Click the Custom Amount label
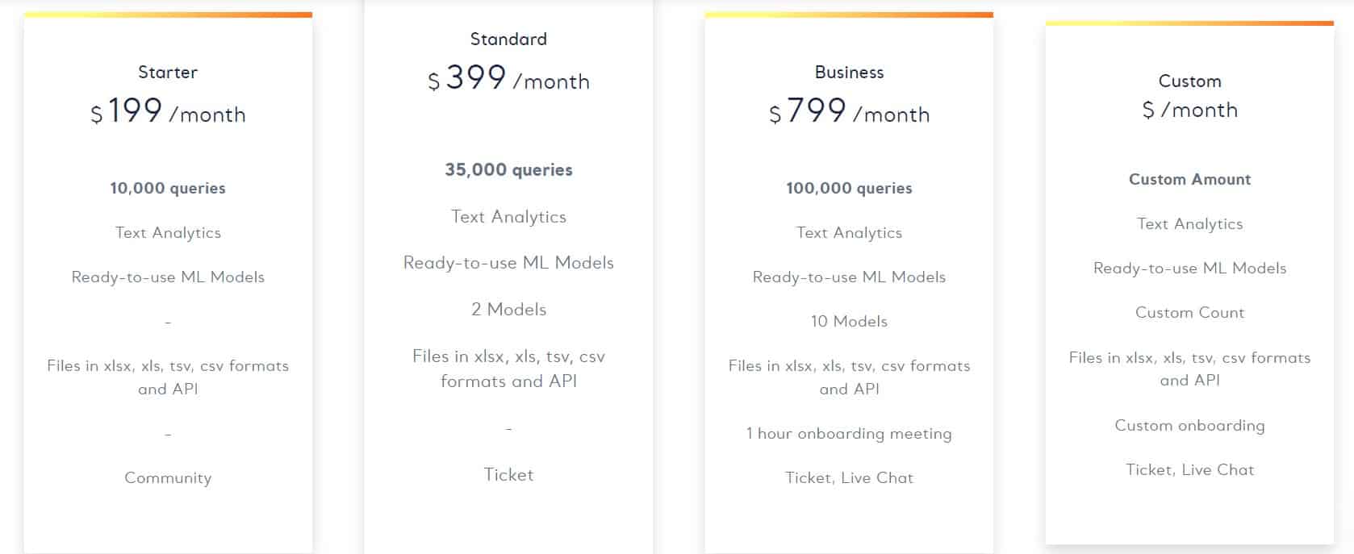 pos(1189,179)
